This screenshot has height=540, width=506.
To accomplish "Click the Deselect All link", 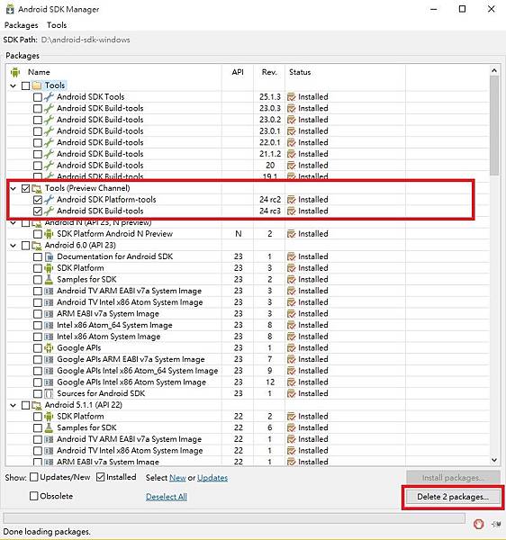I will (167, 497).
